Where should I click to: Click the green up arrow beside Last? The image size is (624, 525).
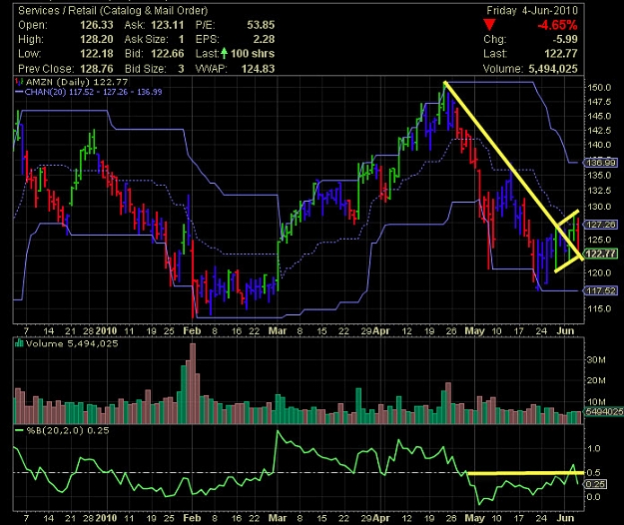tap(225, 53)
